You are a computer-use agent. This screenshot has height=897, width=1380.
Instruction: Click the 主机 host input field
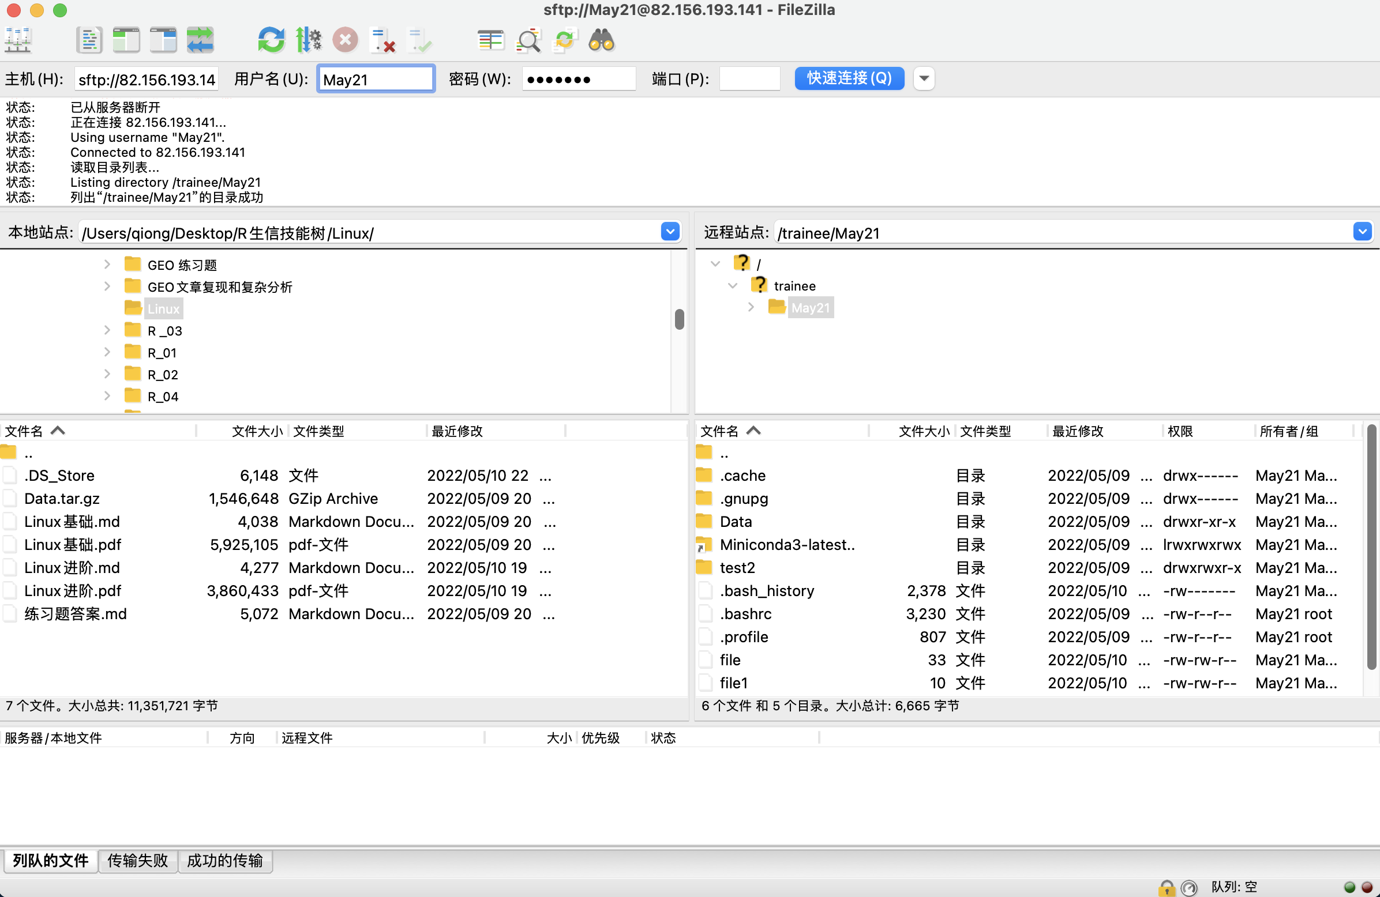pyautogui.click(x=147, y=79)
